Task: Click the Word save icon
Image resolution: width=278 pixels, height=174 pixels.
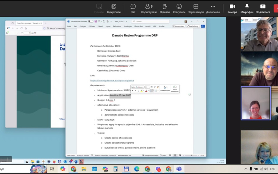Action: (95, 21)
